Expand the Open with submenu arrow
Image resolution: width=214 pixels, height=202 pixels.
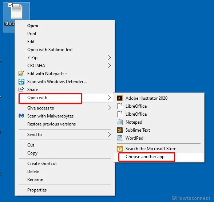(109, 98)
